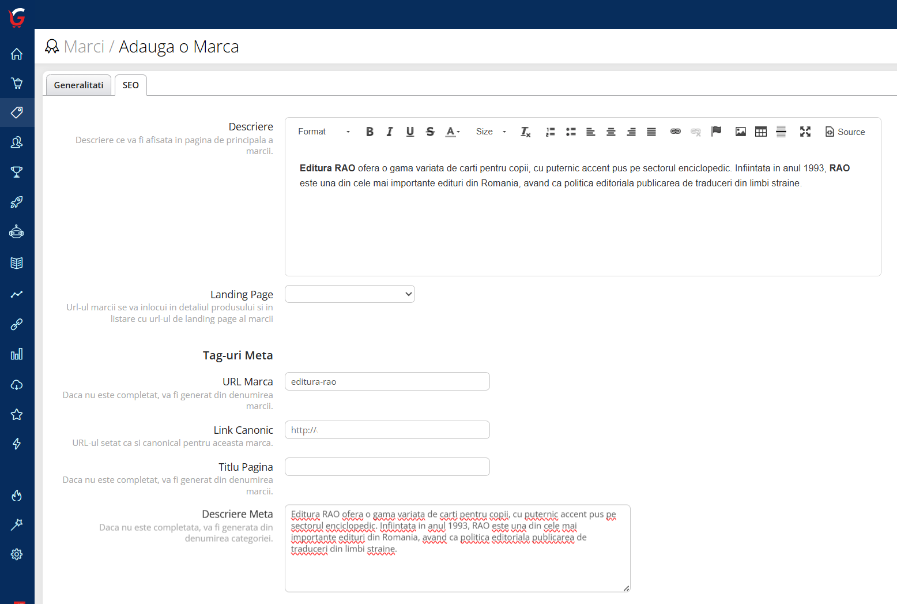
Task: Click the Marci breadcrumb link
Action: click(x=84, y=47)
